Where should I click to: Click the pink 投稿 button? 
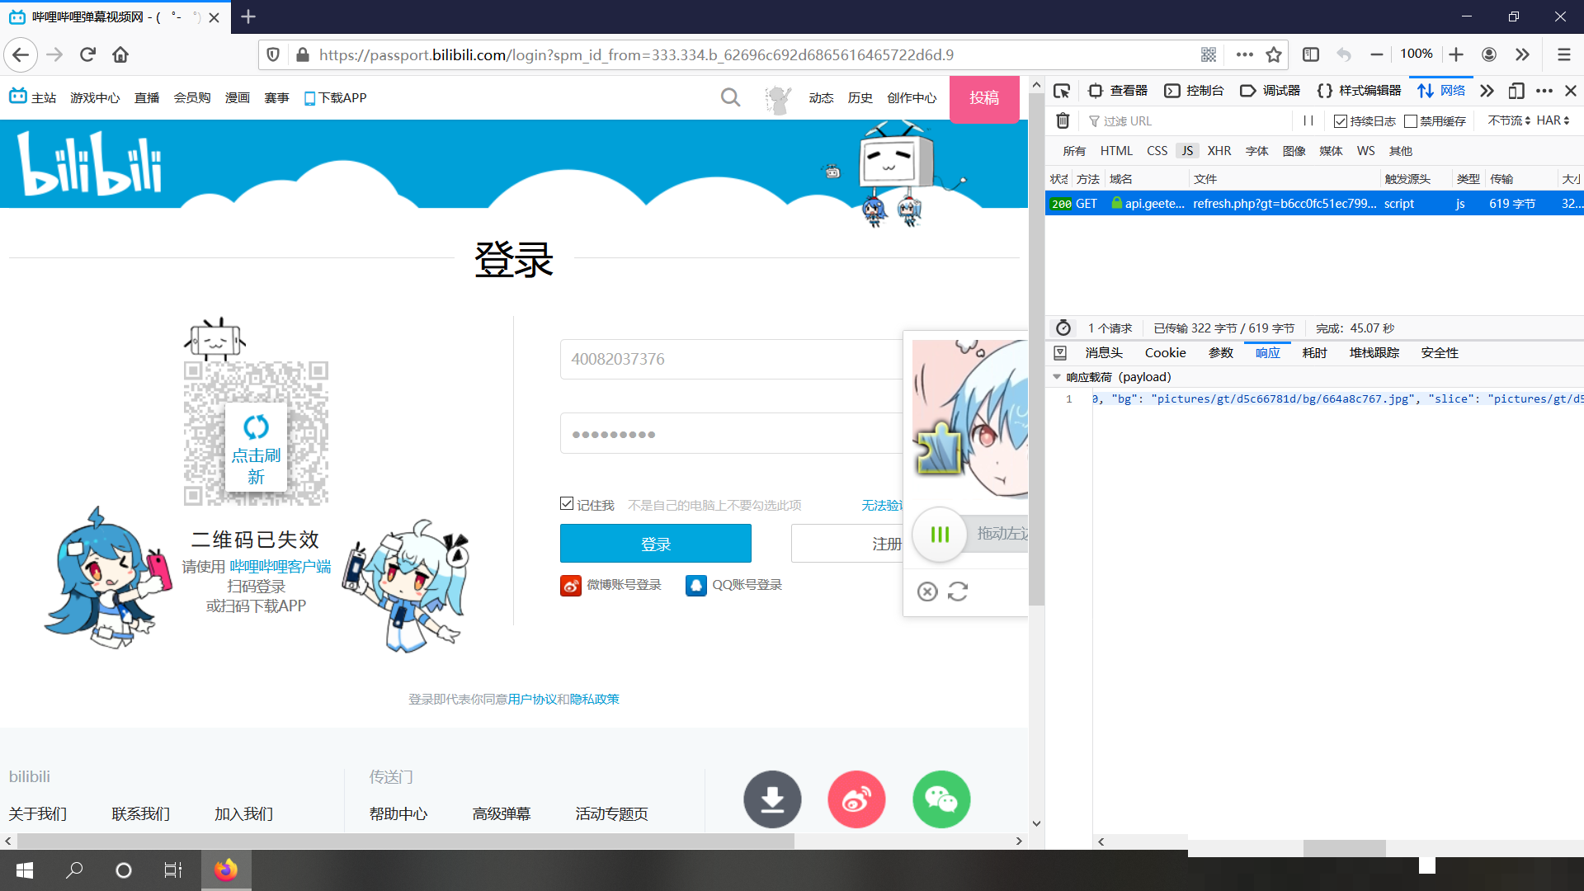click(x=984, y=98)
